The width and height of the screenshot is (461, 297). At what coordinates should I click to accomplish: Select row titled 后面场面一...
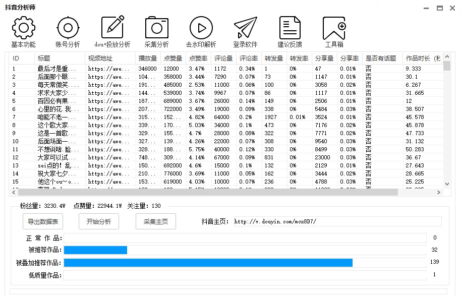[x=226, y=142]
